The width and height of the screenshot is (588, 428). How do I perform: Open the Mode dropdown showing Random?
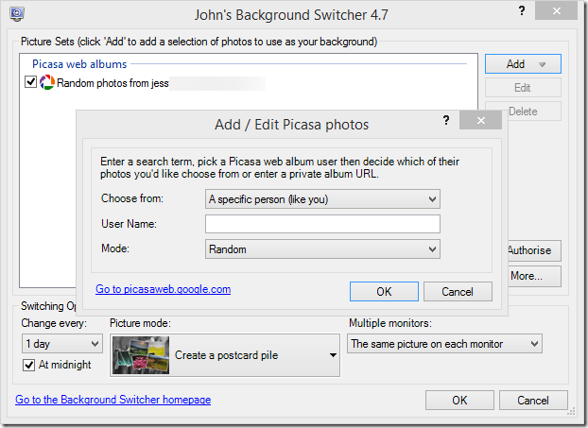[322, 249]
